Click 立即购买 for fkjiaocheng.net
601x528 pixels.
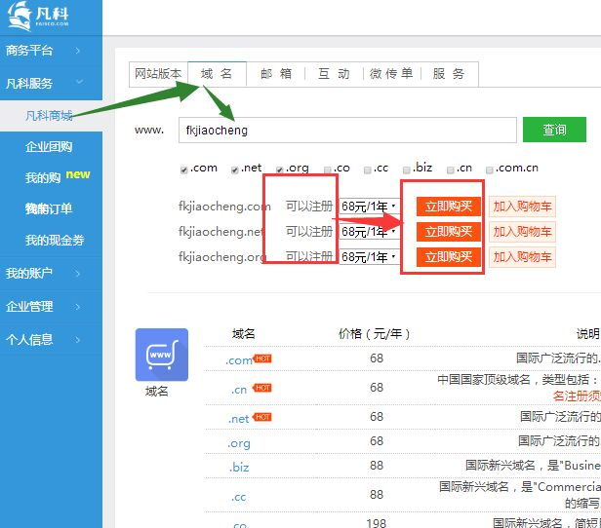449,232
